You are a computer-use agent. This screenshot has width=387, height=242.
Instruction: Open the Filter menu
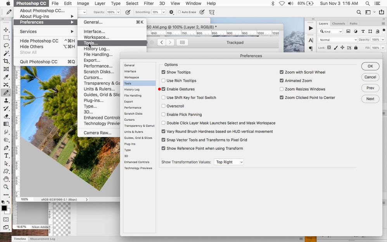pyautogui.click(x=149, y=3)
